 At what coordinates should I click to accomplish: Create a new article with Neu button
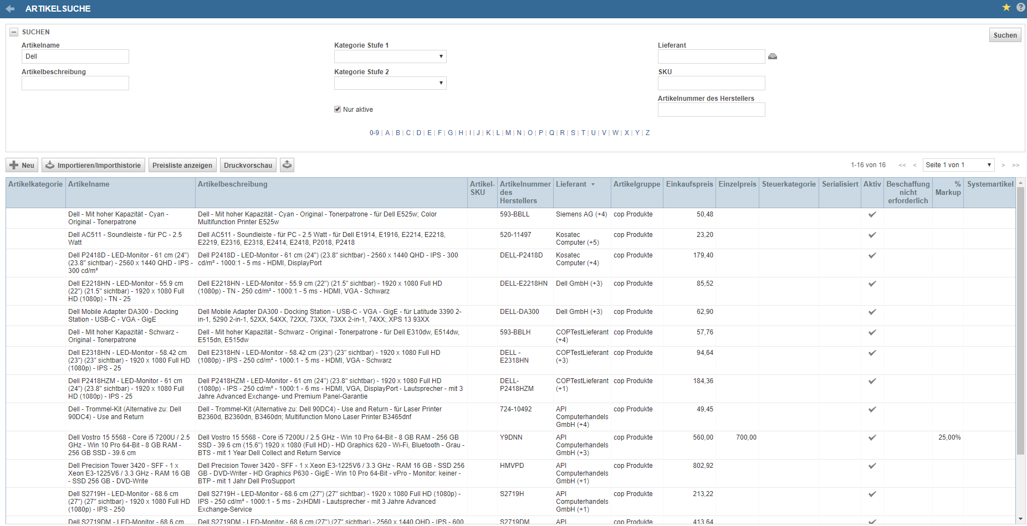(22, 165)
